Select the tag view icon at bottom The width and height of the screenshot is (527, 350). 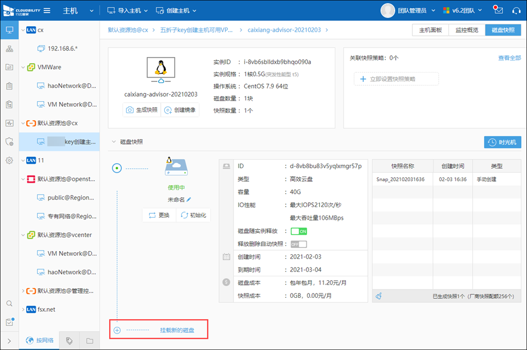click(69, 341)
